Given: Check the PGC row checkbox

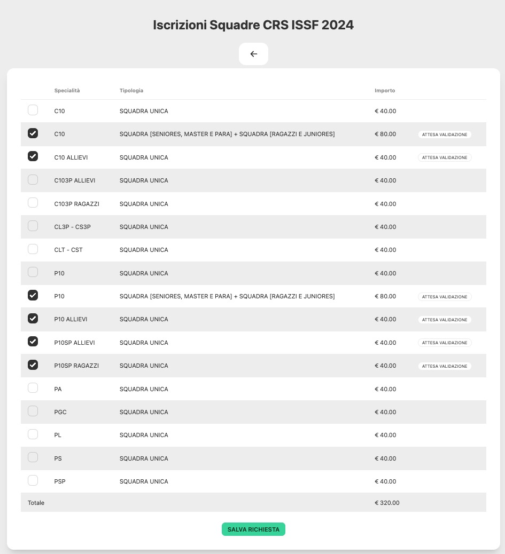Looking at the screenshot, I should point(33,411).
